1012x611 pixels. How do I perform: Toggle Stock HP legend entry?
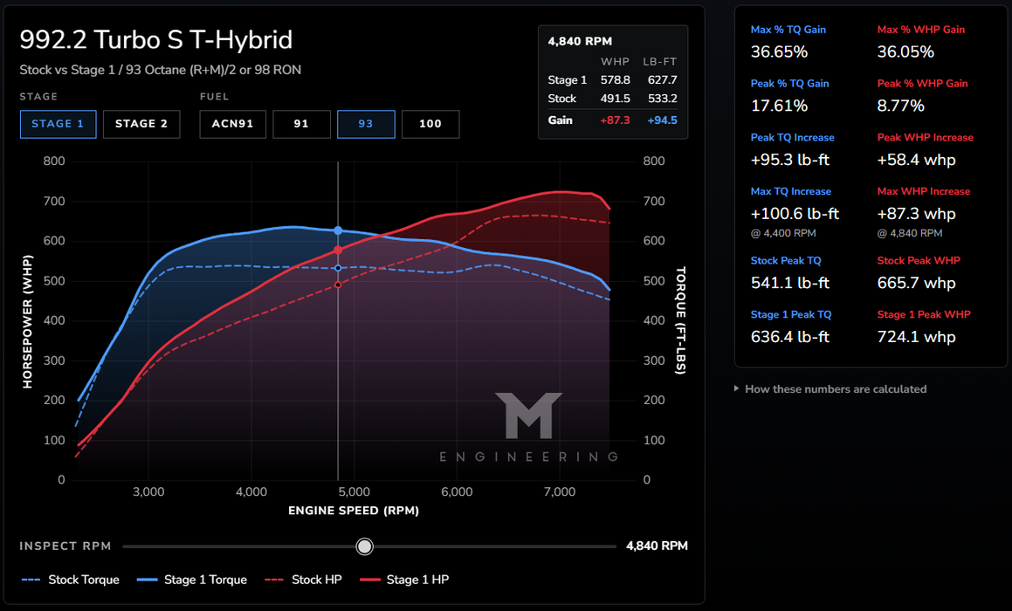(x=303, y=580)
